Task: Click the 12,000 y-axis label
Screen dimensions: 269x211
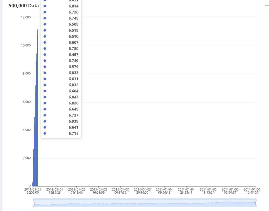Action: (x=26, y=17)
